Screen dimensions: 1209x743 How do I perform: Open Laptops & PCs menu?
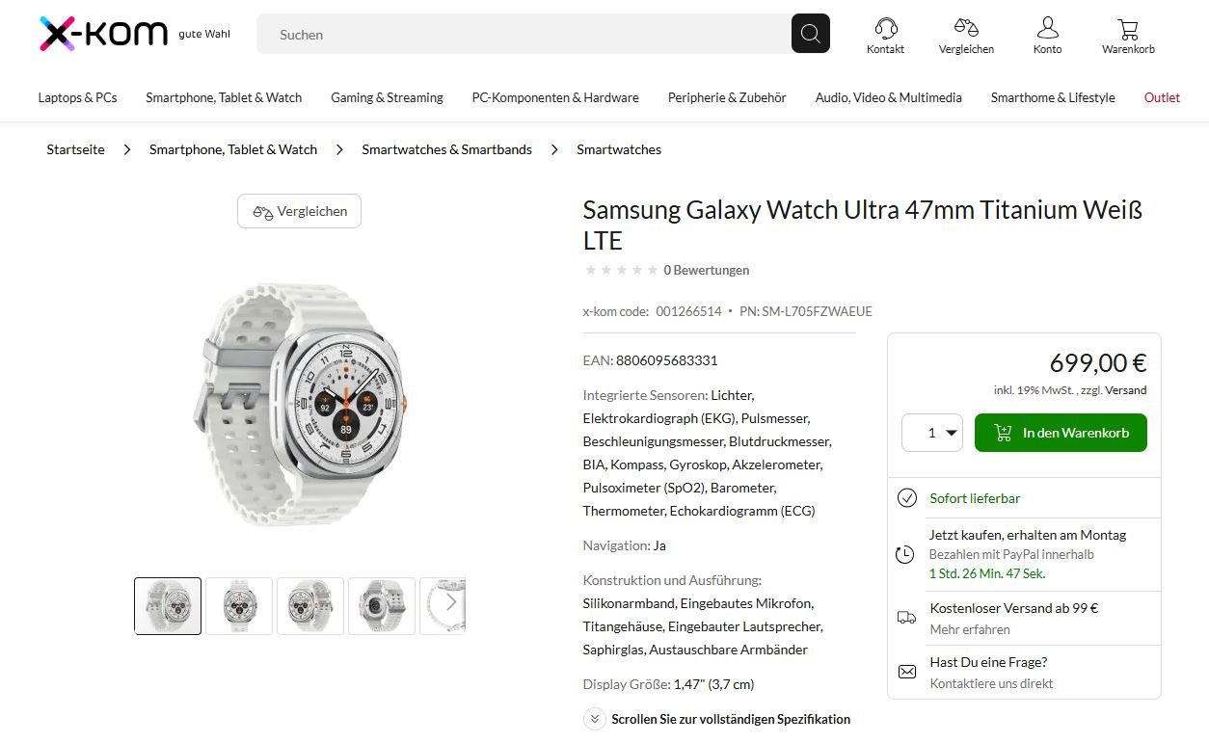point(77,97)
